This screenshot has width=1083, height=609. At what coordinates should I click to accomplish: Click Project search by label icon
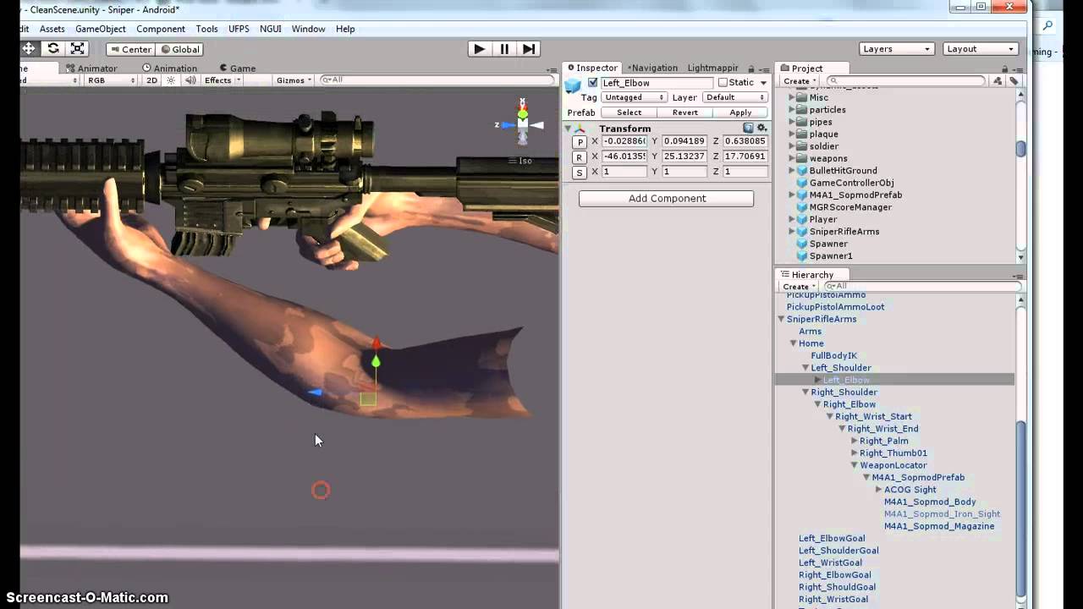coord(1014,81)
